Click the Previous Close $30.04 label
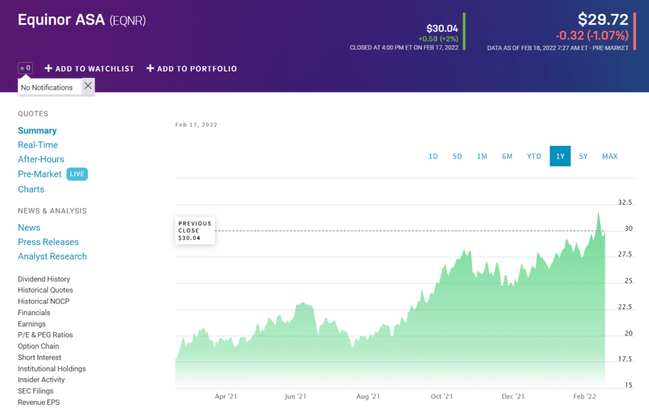The height and width of the screenshot is (417, 649). [x=195, y=231]
